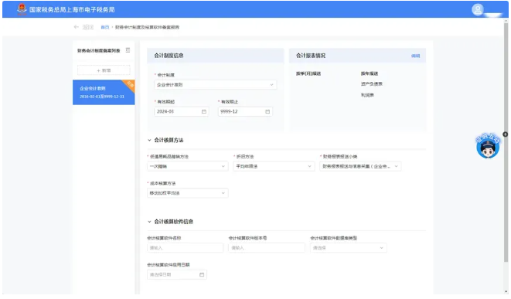Click the + 新增 button
511x299 pixels.
pos(104,70)
